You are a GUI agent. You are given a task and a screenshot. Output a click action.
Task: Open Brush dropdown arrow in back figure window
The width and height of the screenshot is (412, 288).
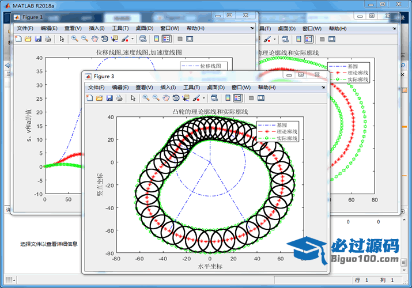coord(275,39)
